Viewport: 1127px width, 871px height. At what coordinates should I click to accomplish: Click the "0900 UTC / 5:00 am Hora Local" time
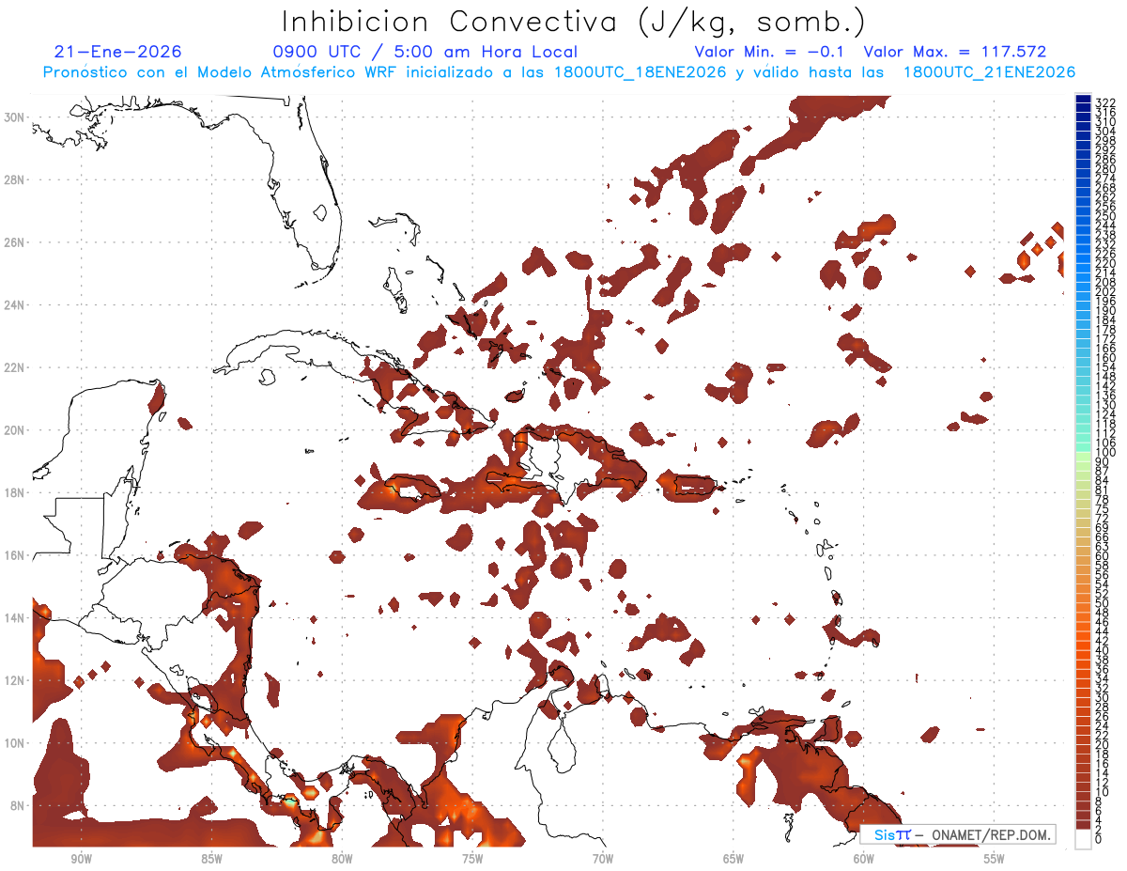(x=425, y=52)
